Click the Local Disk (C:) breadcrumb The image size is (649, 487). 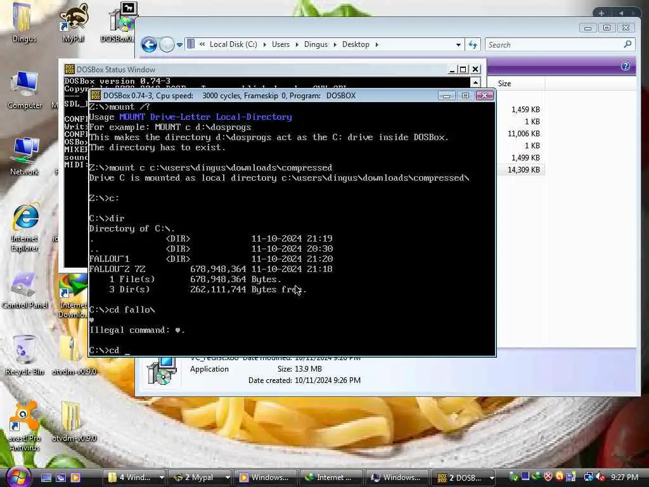(x=233, y=44)
